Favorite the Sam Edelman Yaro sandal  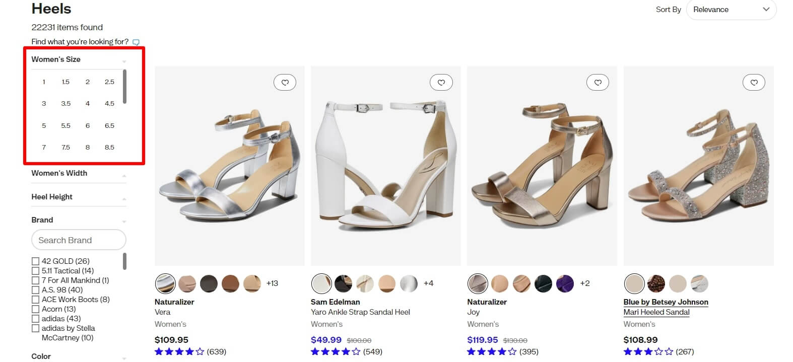(441, 82)
